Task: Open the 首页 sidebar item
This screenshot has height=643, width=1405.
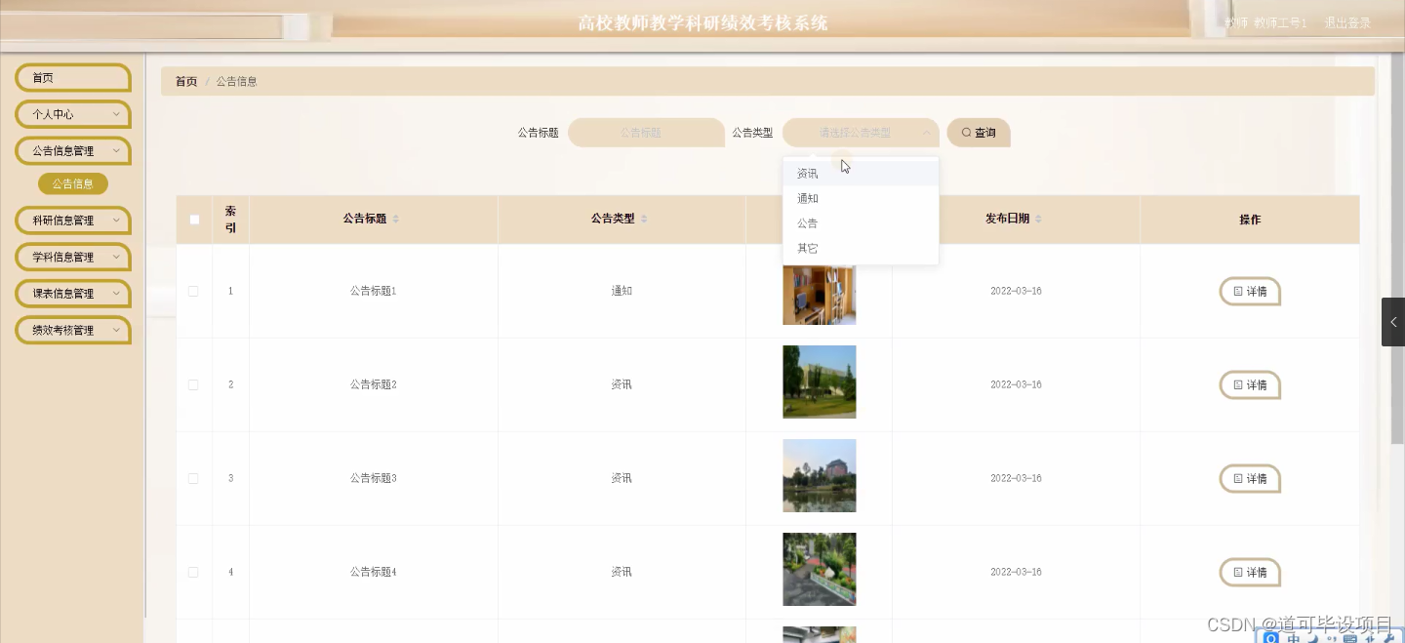Action: (x=73, y=78)
